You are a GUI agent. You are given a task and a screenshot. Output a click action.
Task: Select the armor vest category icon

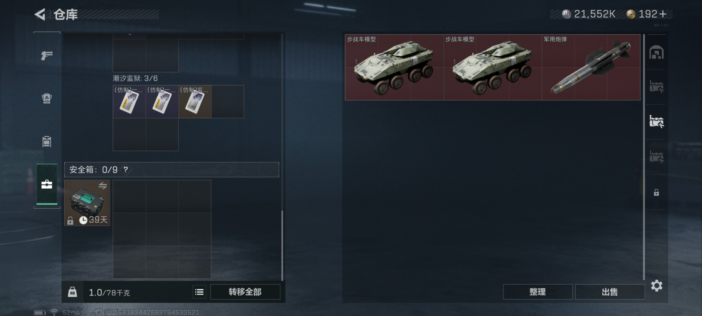(47, 98)
